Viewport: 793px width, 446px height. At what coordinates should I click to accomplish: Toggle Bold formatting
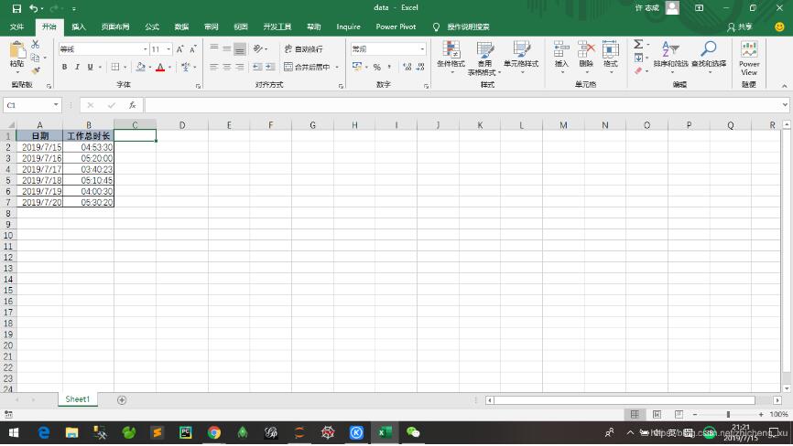coord(64,67)
